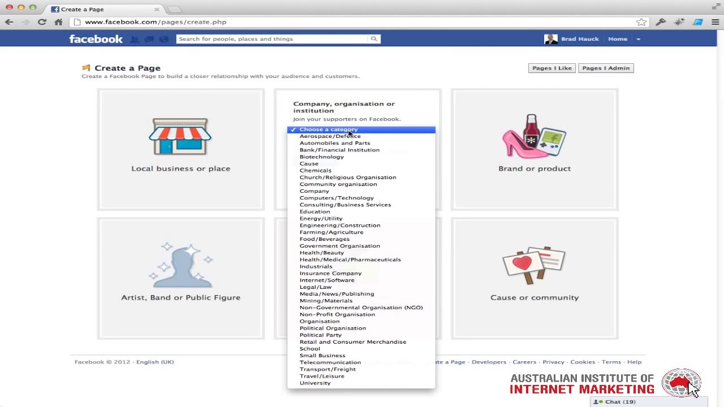Click the Facebook logo
The image size is (724, 407).
[96, 39]
